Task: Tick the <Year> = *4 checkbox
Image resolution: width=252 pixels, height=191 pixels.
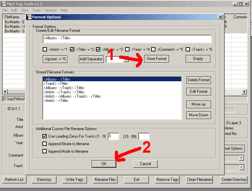Action: (127, 49)
